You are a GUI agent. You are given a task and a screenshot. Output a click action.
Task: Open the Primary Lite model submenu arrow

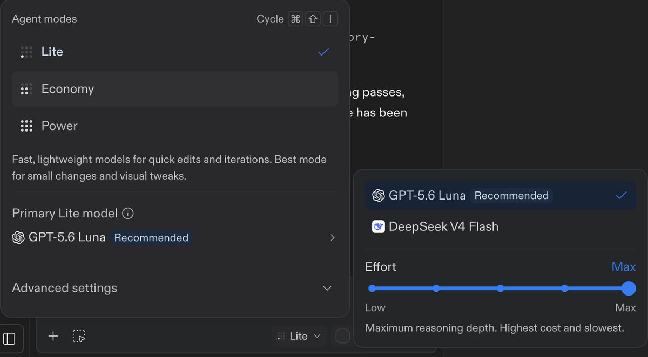point(333,238)
